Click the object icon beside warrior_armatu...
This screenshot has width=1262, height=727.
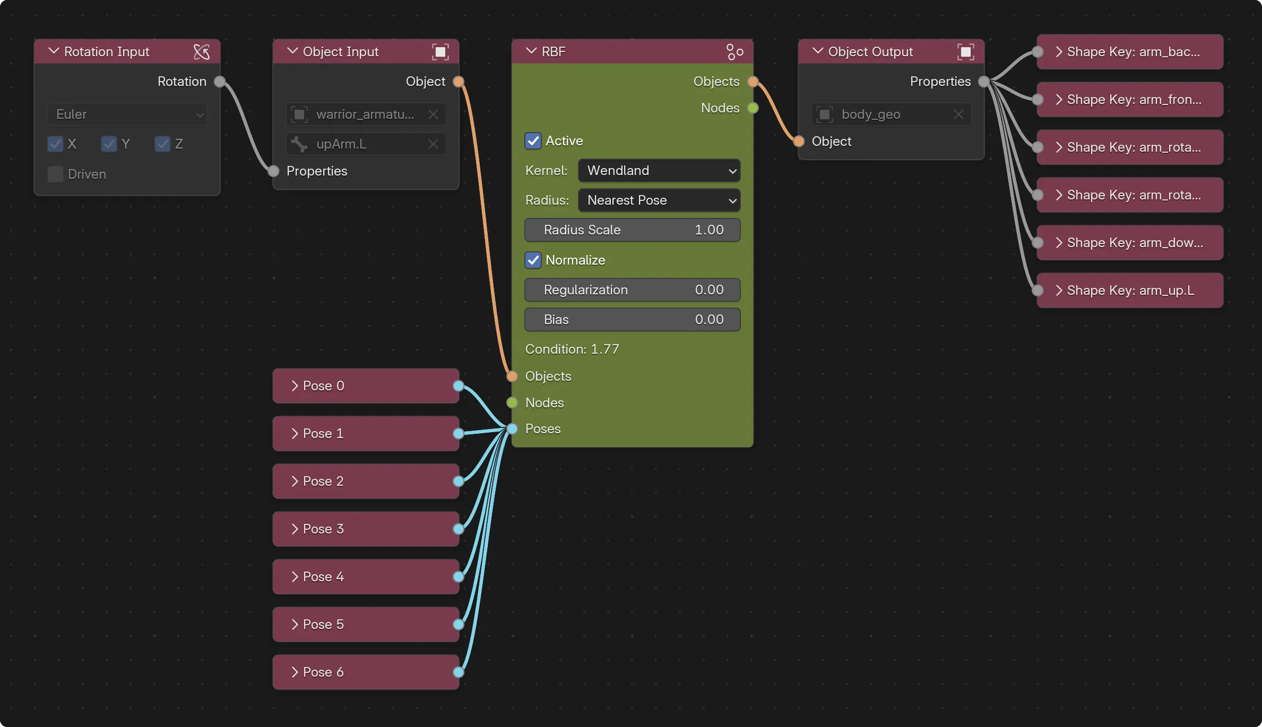pyautogui.click(x=299, y=114)
